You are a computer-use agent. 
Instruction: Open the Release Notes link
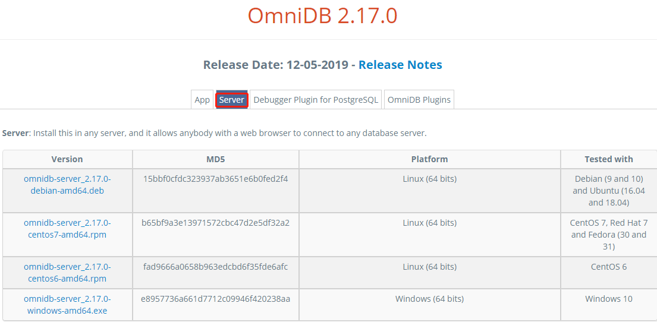point(400,65)
